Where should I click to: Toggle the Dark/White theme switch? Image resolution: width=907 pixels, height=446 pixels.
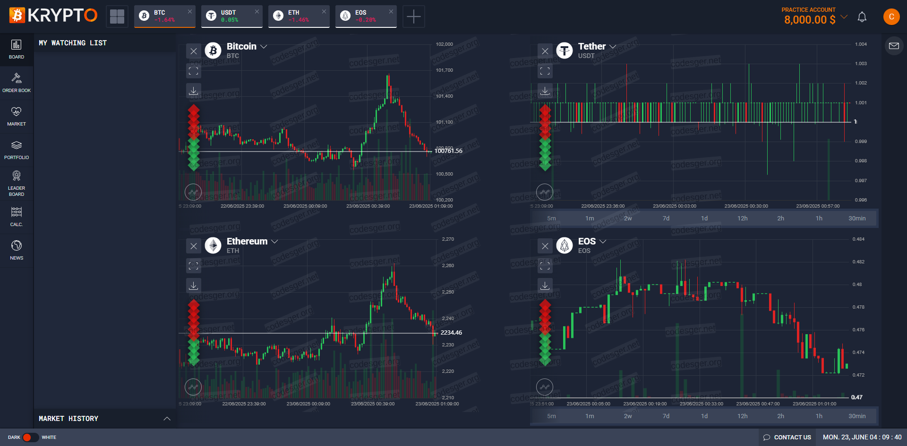click(30, 438)
